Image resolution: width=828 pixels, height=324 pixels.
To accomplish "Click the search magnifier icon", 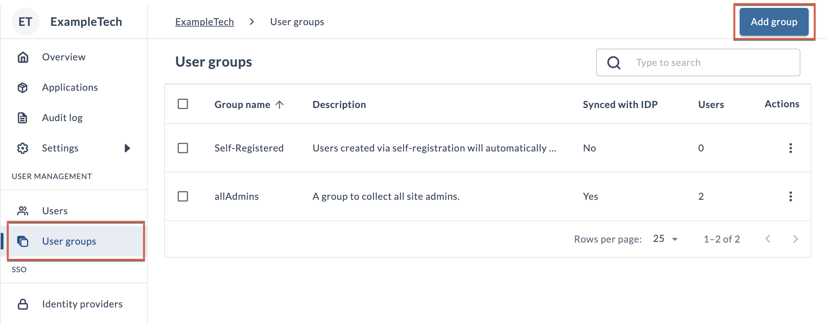I will (614, 63).
